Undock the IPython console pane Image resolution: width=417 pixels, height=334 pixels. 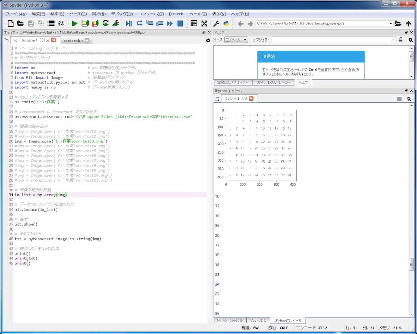[x=406, y=91]
